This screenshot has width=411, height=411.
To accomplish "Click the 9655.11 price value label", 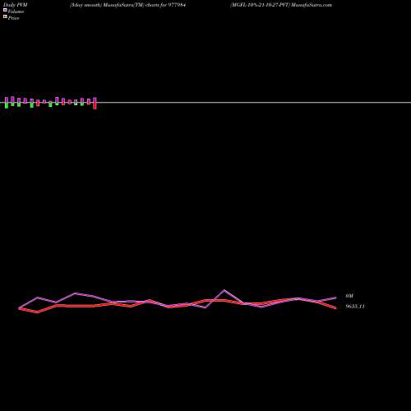I will 355,307.
